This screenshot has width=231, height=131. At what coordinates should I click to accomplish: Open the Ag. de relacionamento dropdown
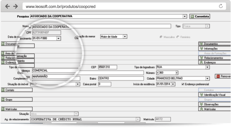[x=138, y=119]
